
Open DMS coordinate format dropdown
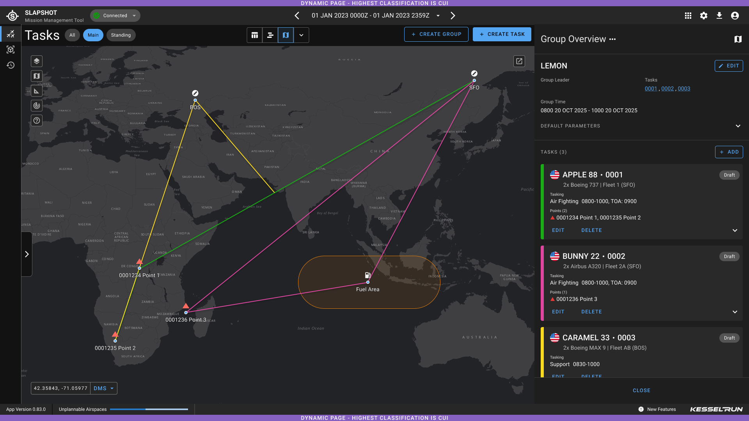pos(104,388)
